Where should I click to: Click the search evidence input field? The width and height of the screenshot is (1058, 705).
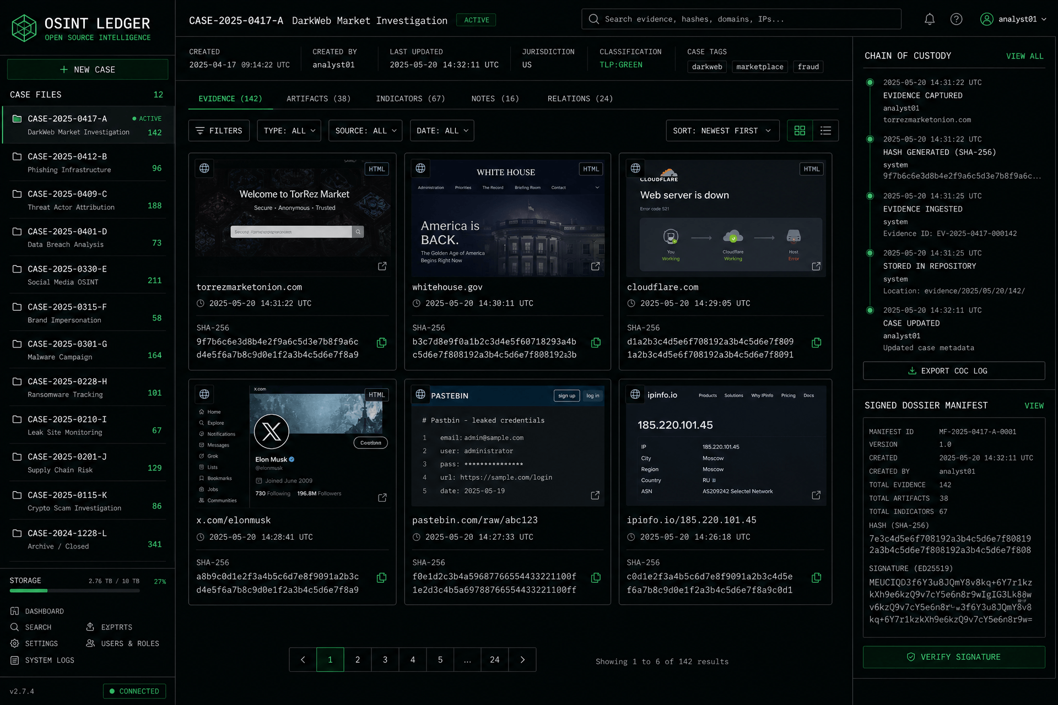point(741,19)
